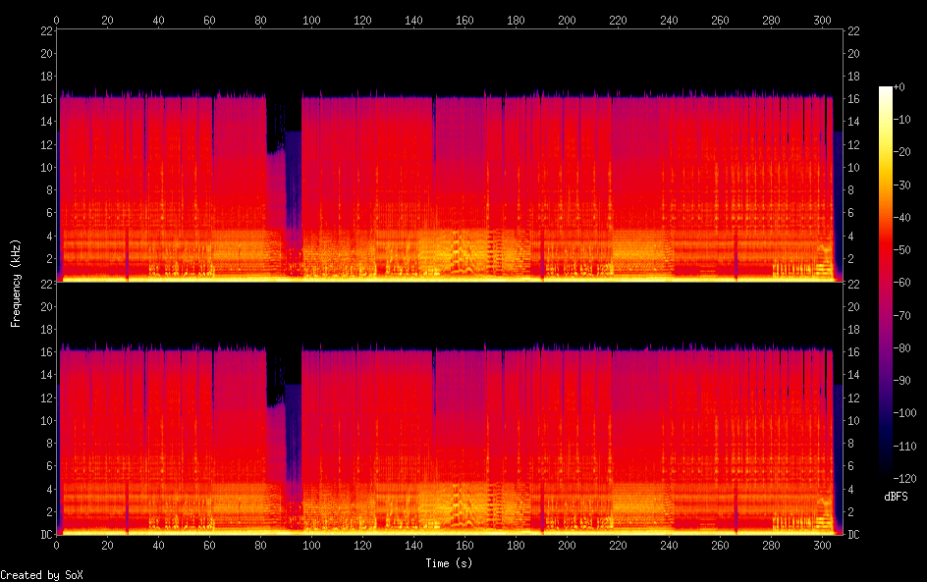Click "60" on the top time axis
This screenshot has width=927, height=582.
coord(209,20)
